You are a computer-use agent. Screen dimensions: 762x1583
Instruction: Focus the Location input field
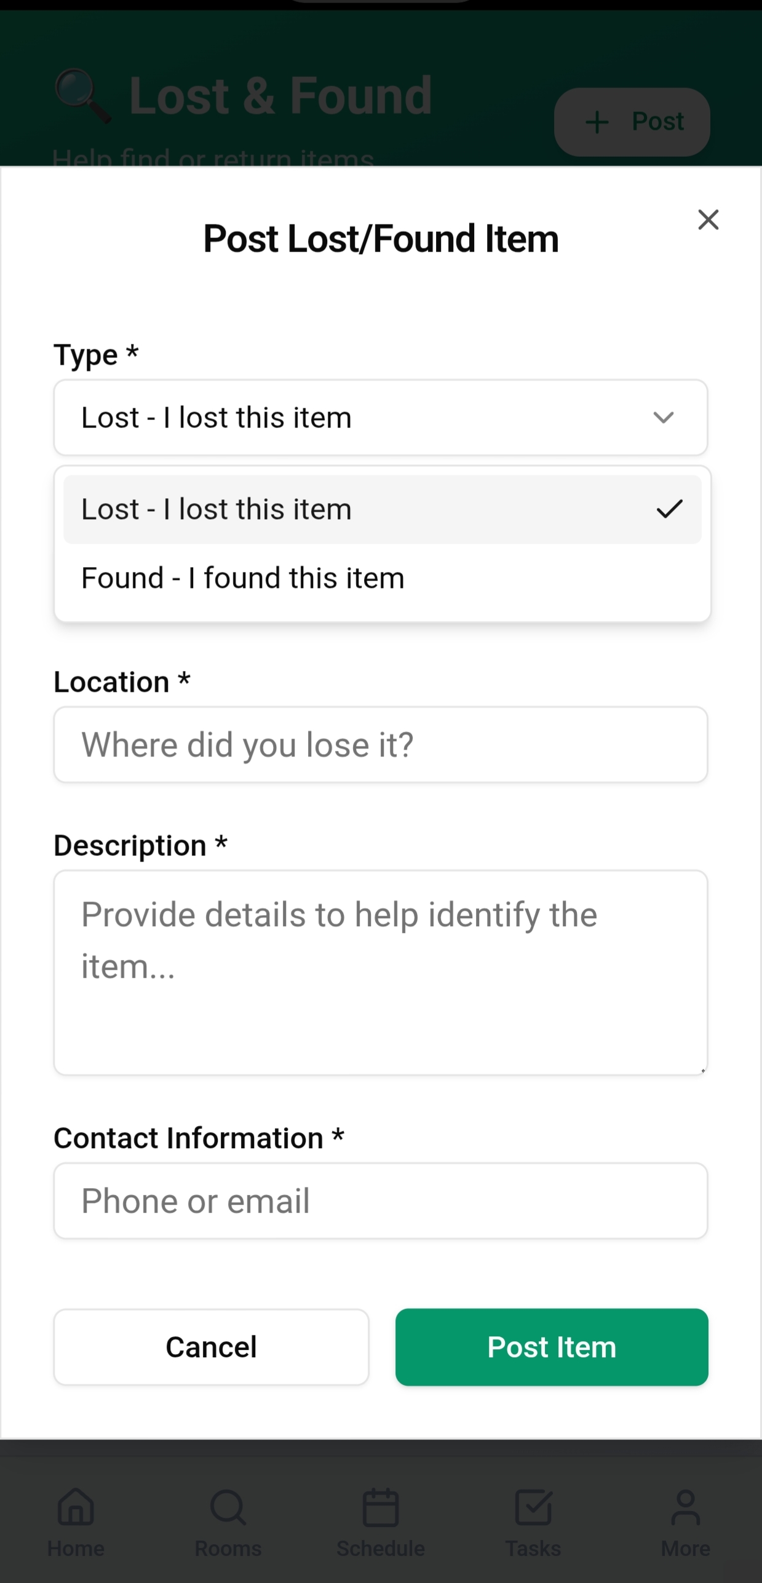(381, 745)
